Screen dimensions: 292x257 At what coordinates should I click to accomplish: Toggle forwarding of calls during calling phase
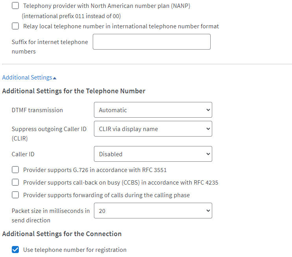click(15, 195)
